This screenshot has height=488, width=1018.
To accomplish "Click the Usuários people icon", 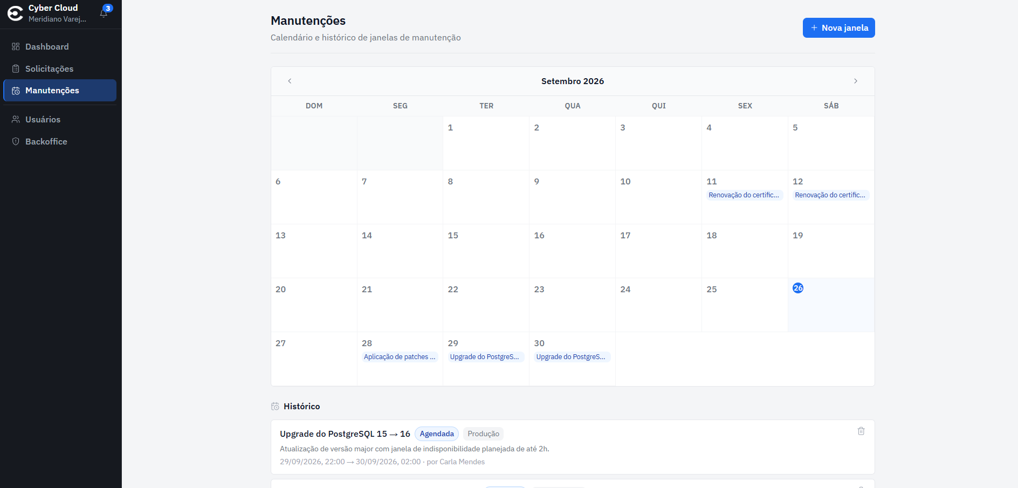I will click(16, 119).
